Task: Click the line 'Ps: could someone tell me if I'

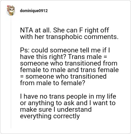Action: (x=65, y=50)
